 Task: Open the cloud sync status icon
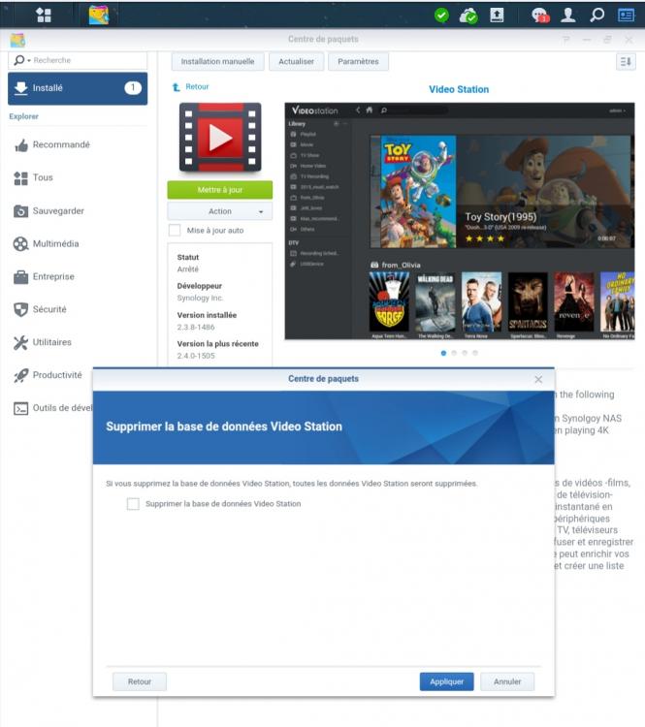[x=468, y=16]
